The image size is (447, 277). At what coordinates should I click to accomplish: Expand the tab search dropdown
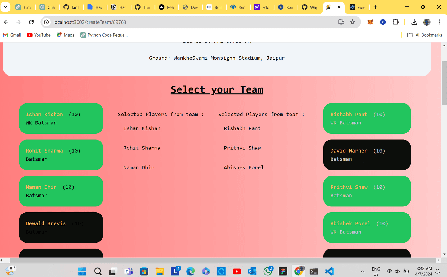5,7
